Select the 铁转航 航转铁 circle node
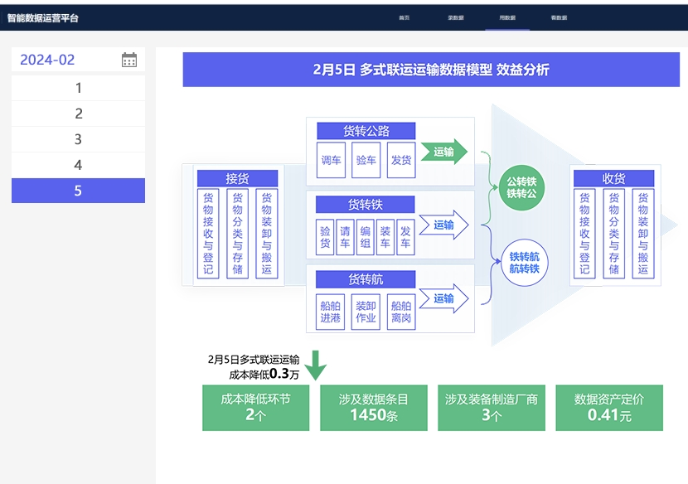 tap(524, 263)
